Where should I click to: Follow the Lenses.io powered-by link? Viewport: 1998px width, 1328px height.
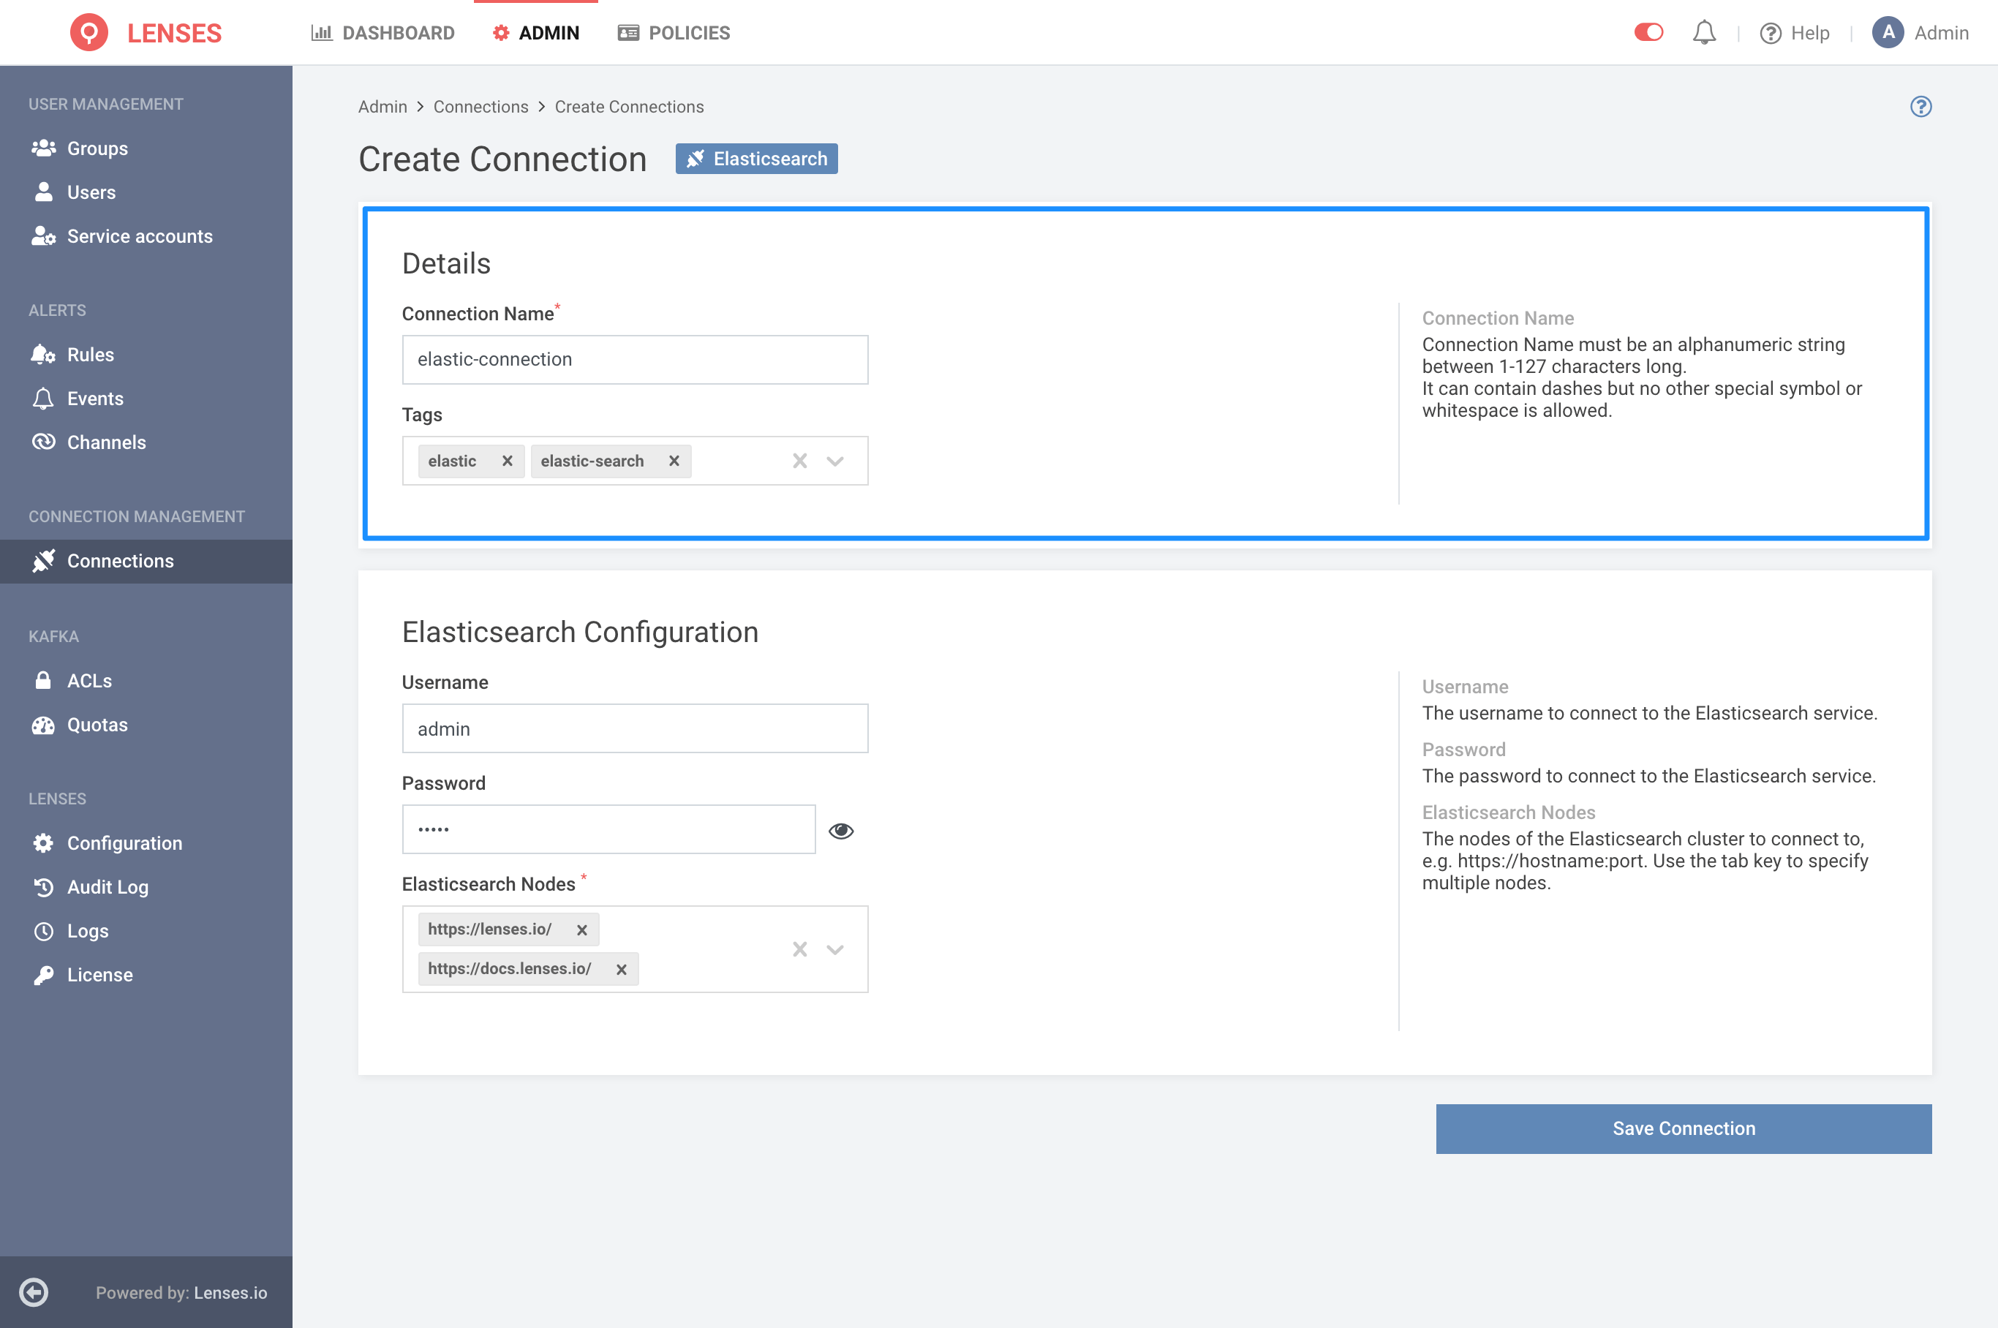coord(230,1292)
